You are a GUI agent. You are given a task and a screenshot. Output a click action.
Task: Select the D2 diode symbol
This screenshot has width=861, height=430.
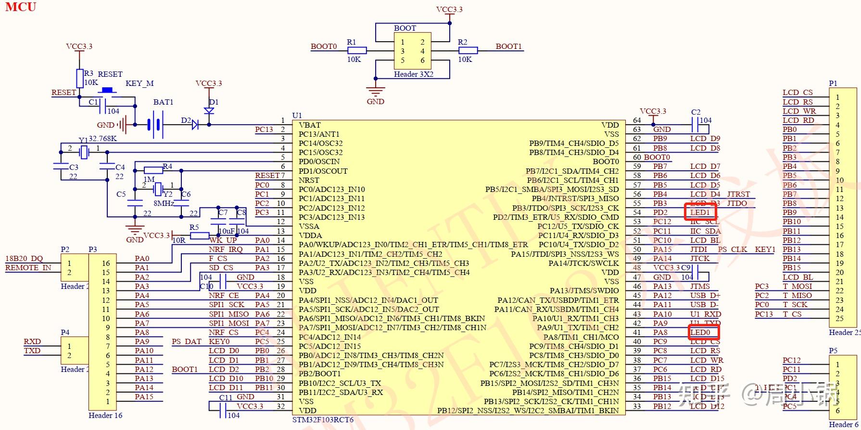pos(194,125)
